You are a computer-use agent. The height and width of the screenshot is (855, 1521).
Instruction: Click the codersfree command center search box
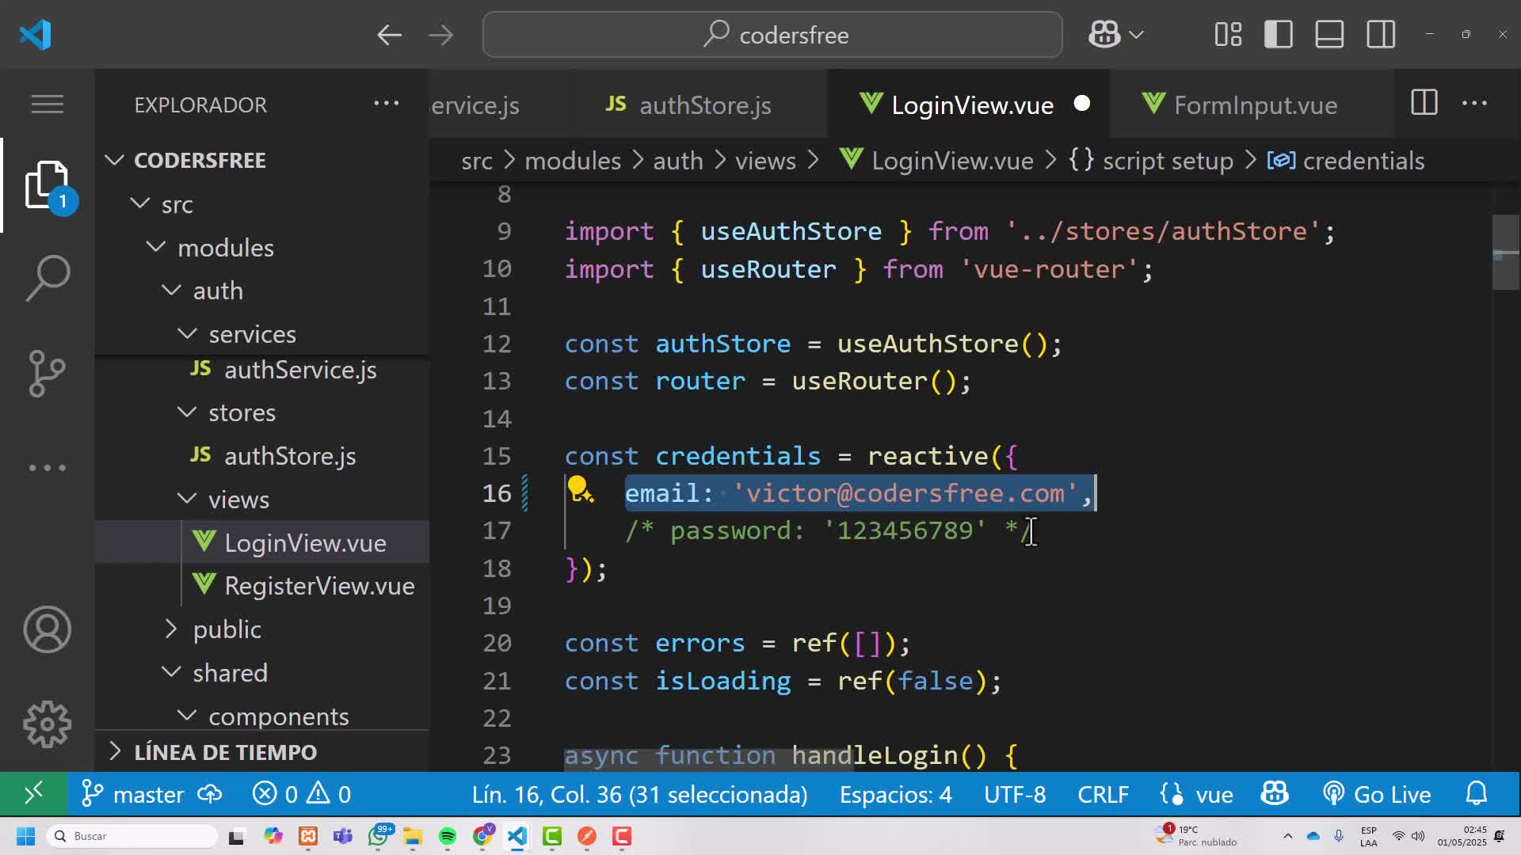point(772,35)
